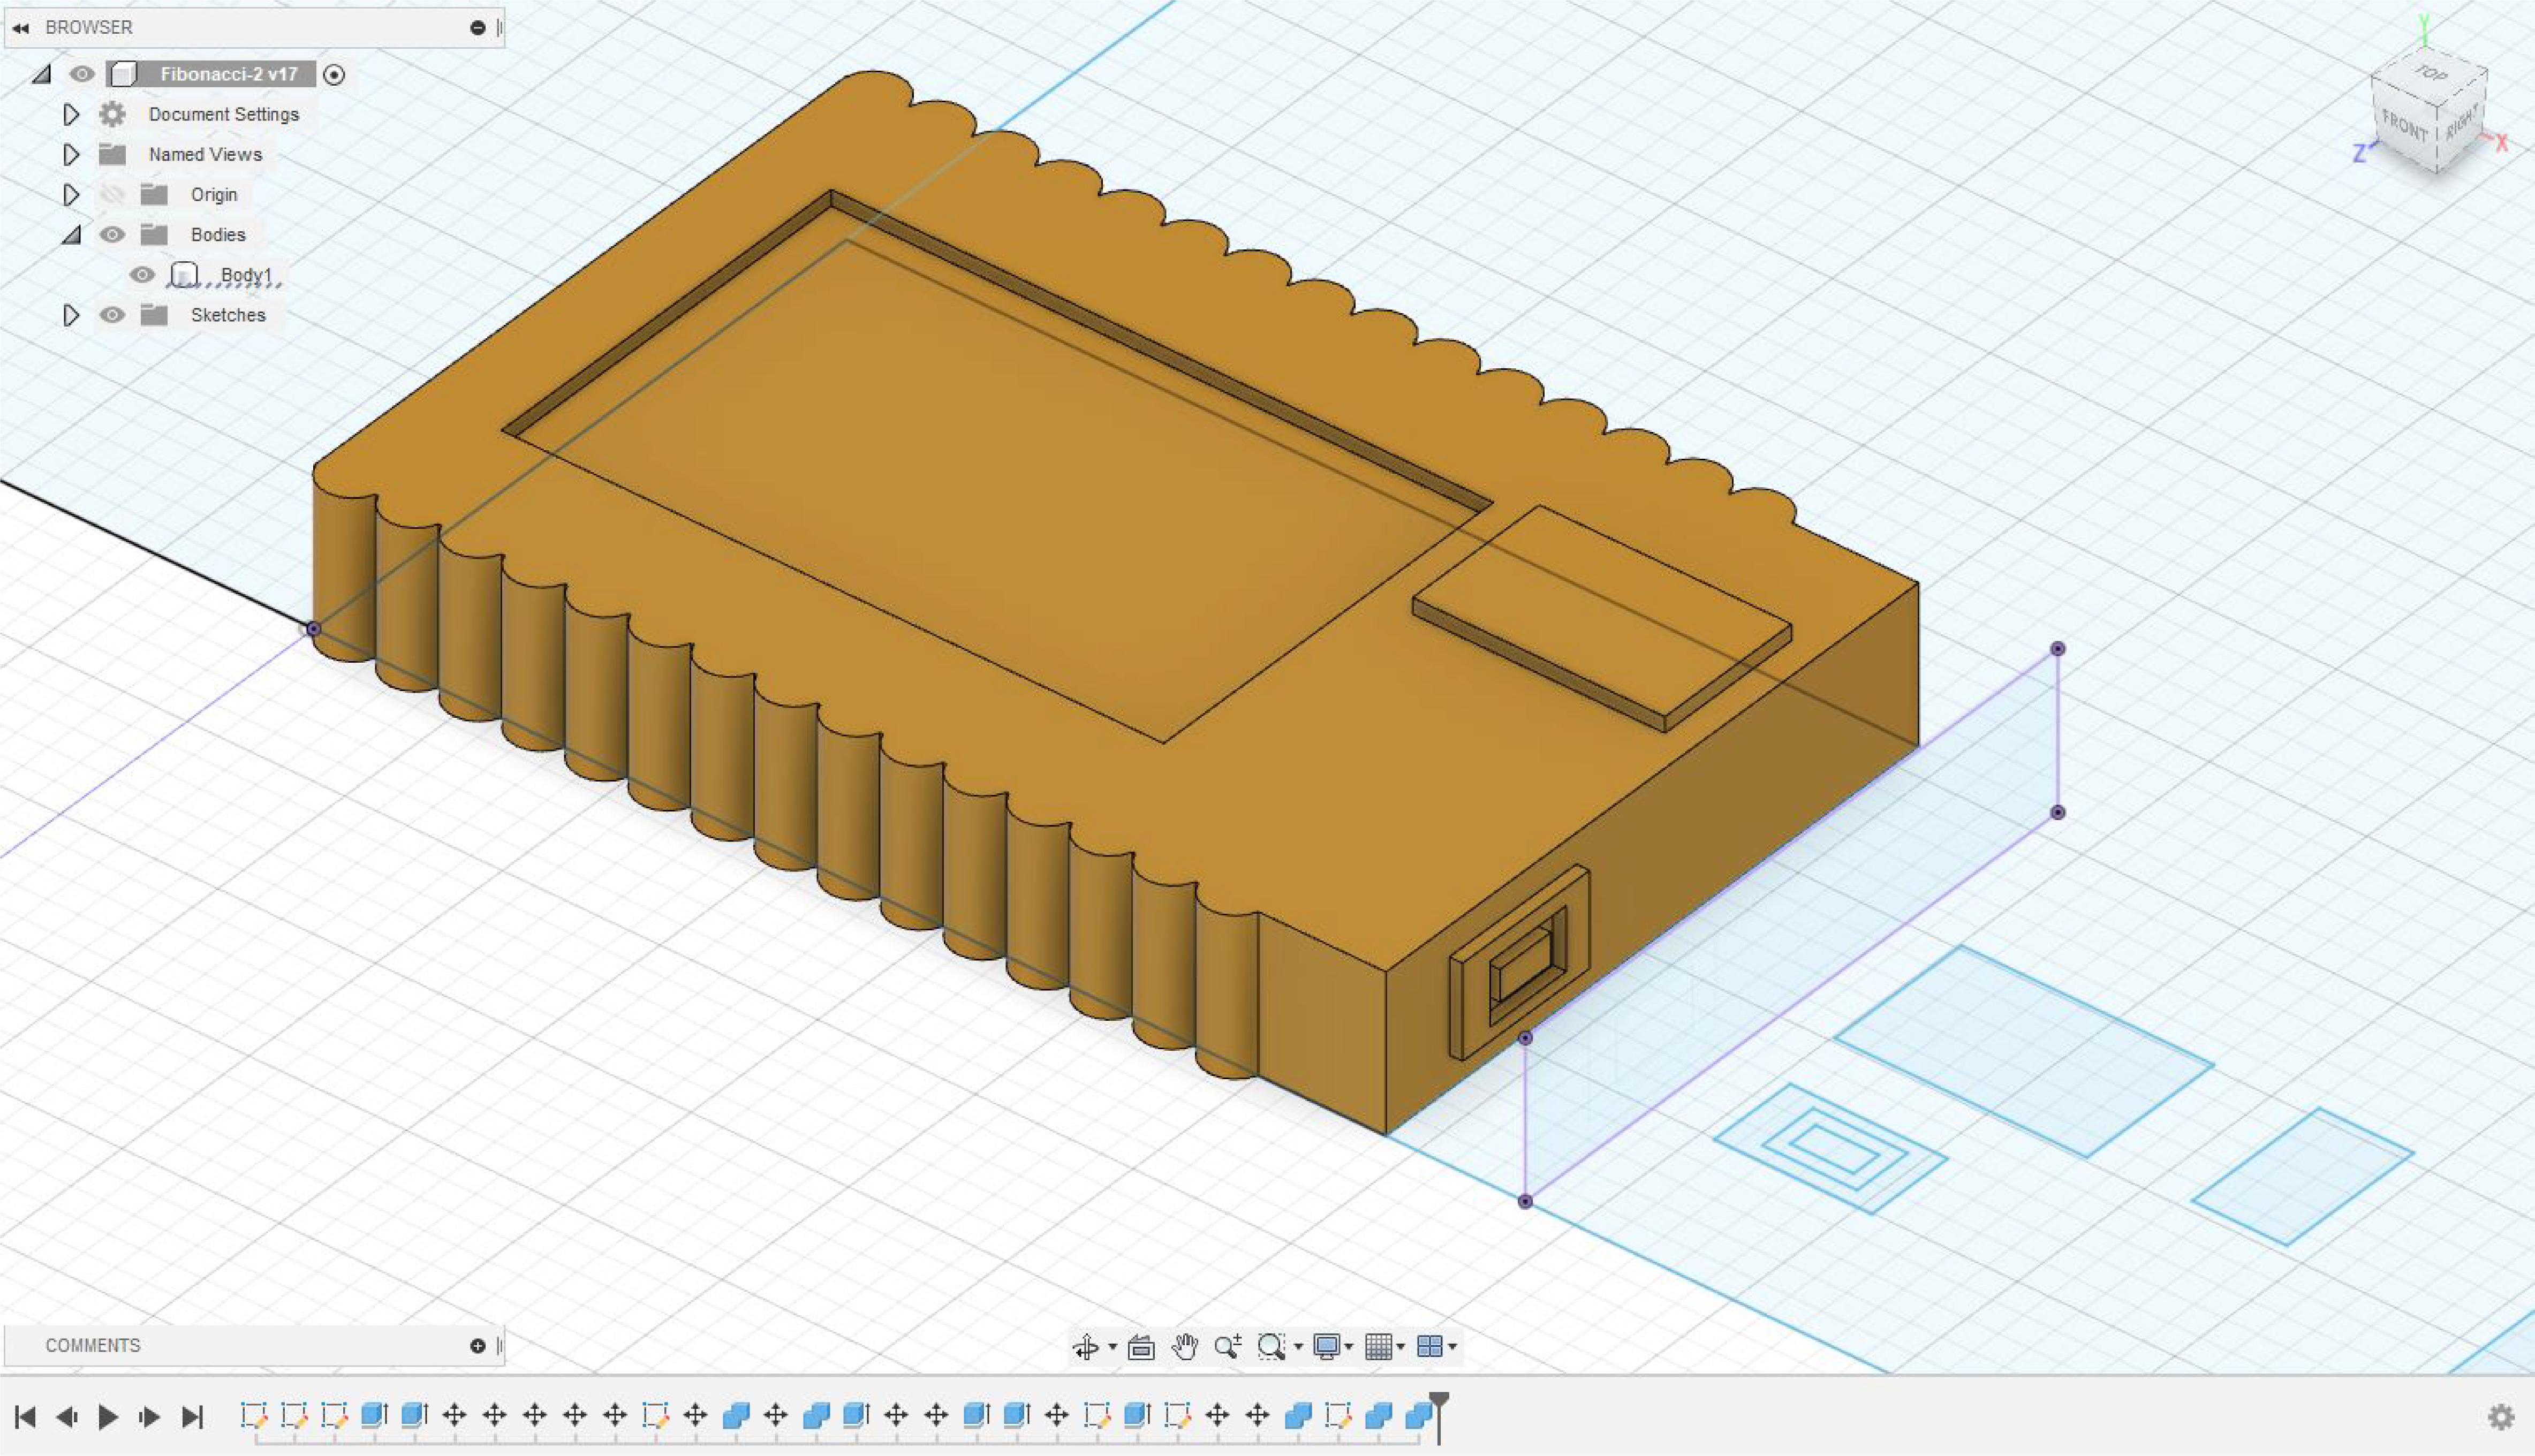The width and height of the screenshot is (2535, 1456).
Task: Expand the Document Settings node
Action: coord(71,114)
